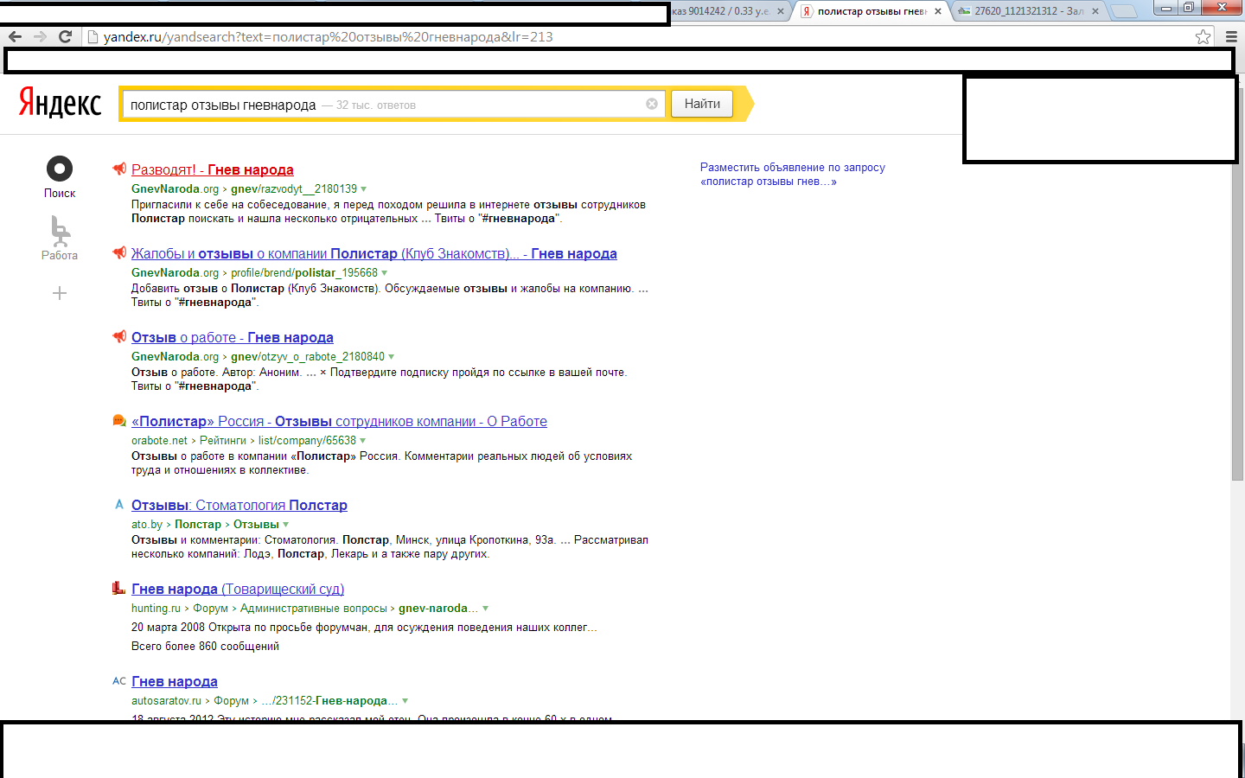Click the Яндекс logo

(60, 102)
